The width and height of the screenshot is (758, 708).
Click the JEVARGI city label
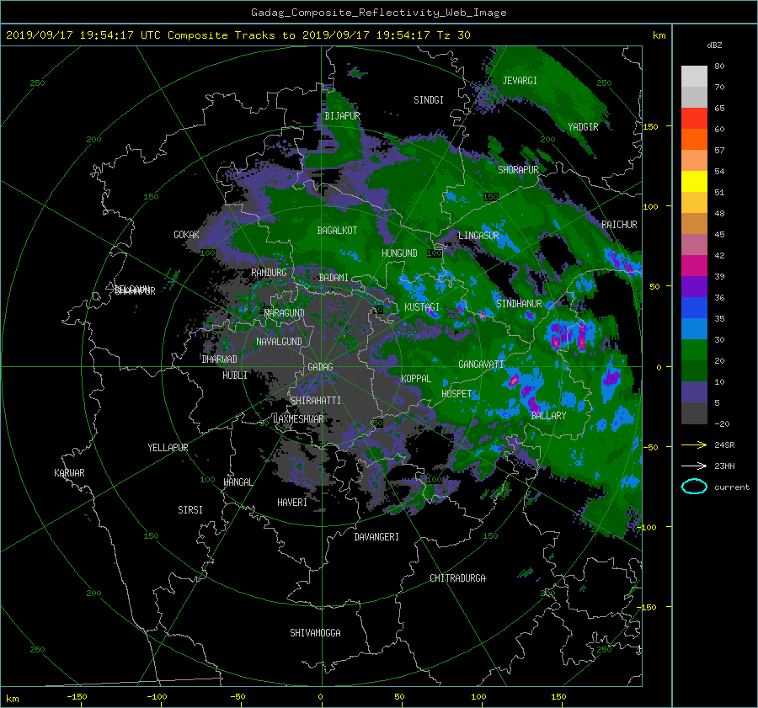pos(520,81)
